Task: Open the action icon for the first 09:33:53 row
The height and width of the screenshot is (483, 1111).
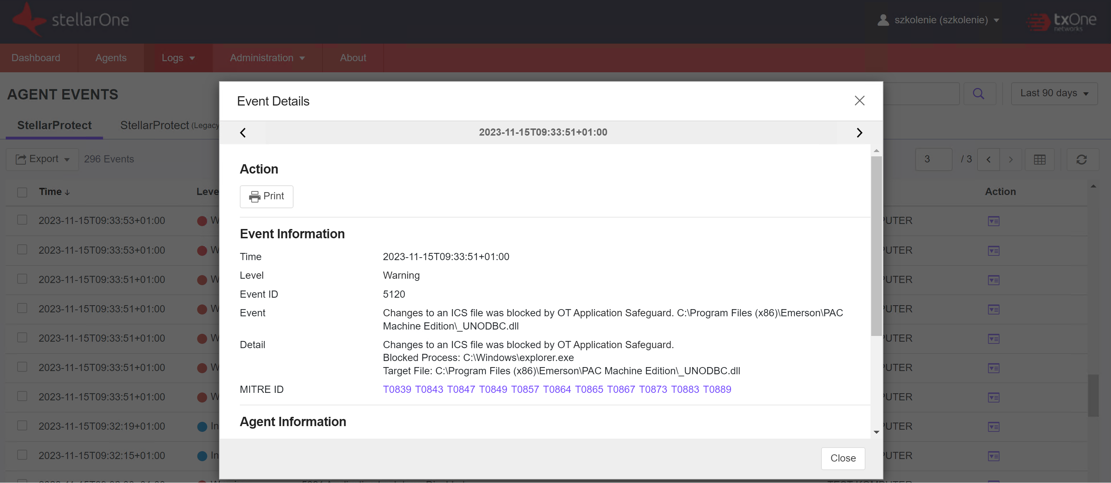Action: (993, 221)
